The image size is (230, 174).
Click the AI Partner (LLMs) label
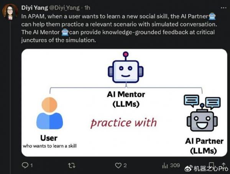[x=204, y=146]
